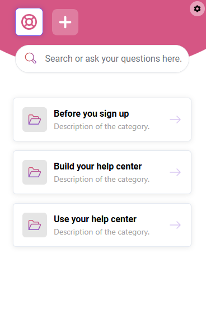Click the folder icon for Before you sign up
Screen dimensions: 206x326
[x=35, y=120]
